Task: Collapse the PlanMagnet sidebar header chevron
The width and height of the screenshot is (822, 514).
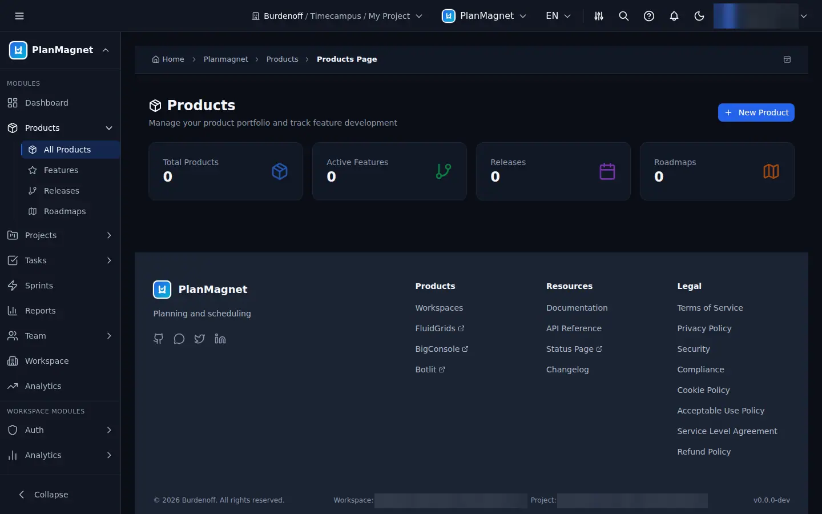Action: click(106, 50)
